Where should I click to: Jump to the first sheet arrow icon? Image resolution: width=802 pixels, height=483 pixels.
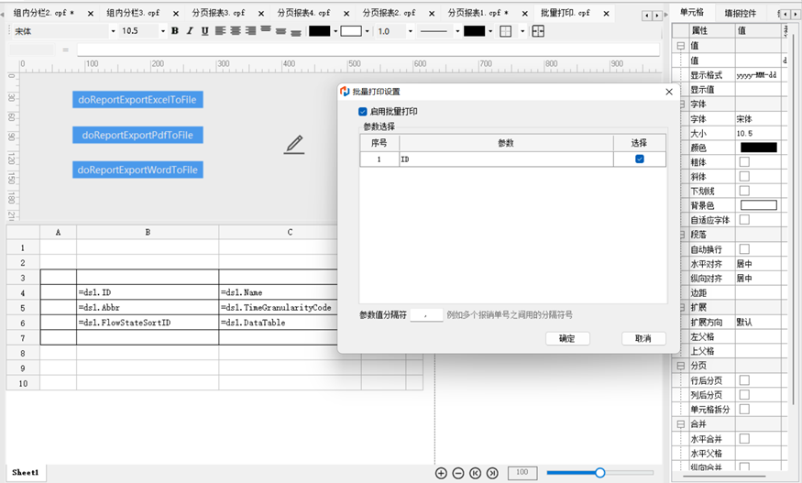click(475, 473)
